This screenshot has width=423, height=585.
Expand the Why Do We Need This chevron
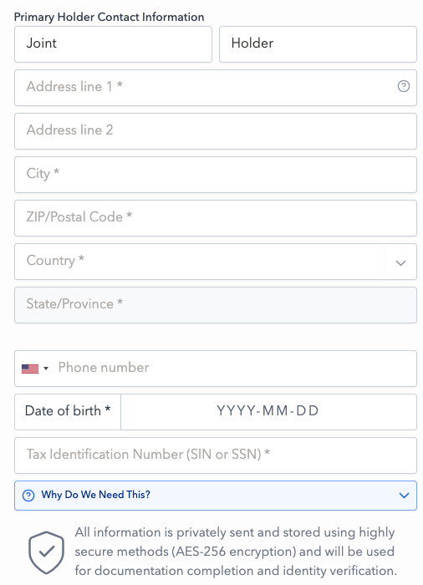[x=404, y=496]
